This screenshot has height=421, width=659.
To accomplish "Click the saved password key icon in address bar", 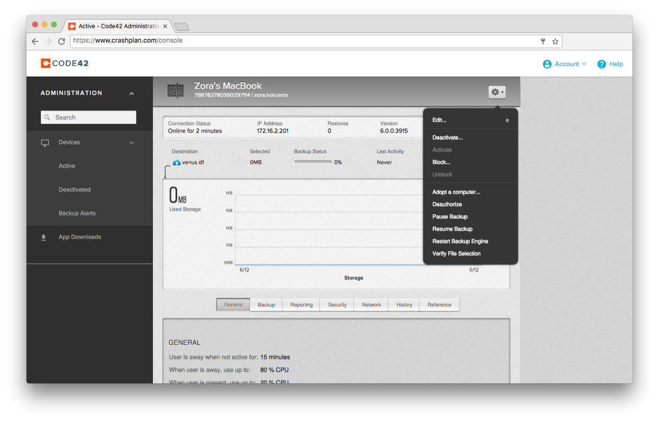I will (543, 41).
